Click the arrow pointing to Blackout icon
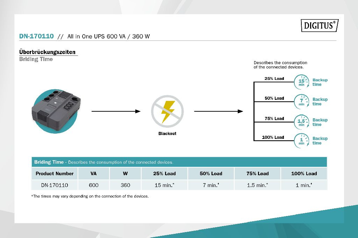Viewport: 358px width, 238px height. (116, 111)
